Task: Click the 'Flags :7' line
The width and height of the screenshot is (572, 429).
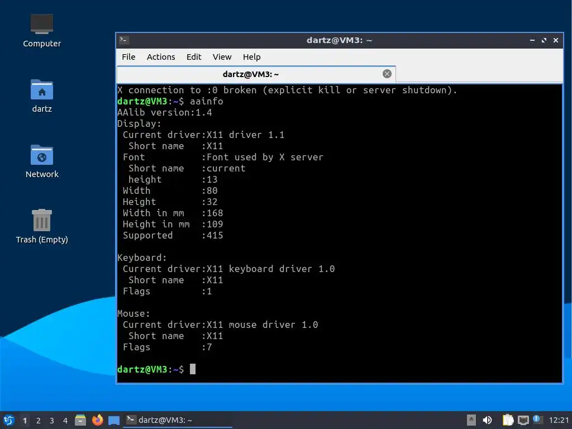Action: click(x=168, y=347)
